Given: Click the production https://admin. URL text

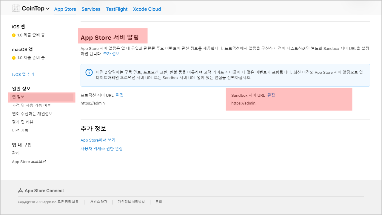Looking at the screenshot, I should 93,103.
